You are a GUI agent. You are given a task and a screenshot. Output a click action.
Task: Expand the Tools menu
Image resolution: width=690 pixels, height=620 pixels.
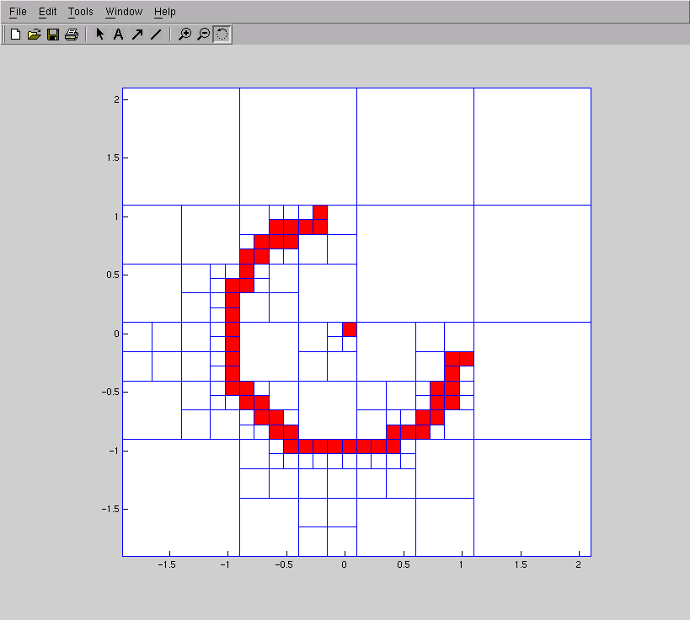(x=81, y=12)
